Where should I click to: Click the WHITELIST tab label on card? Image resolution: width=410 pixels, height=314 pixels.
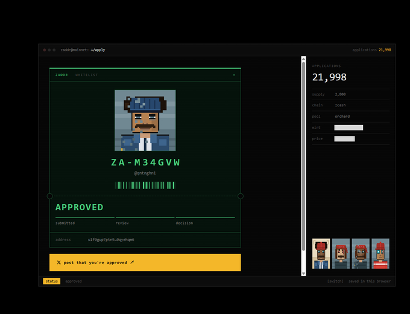(x=87, y=75)
